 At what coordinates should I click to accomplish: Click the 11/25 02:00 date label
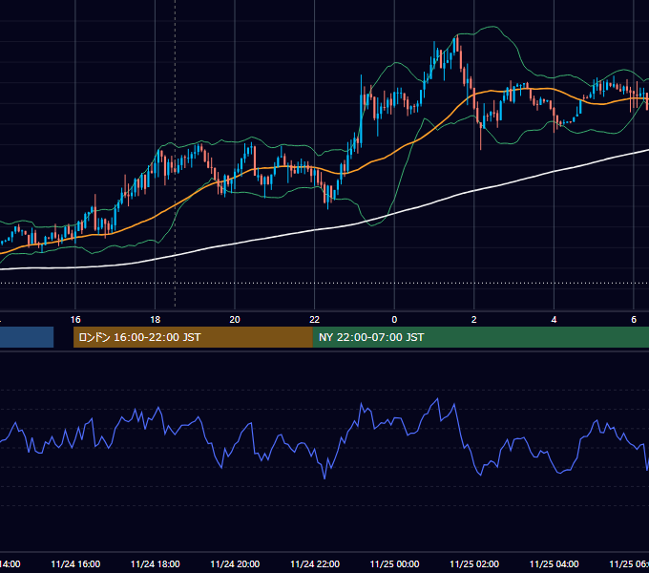[x=474, y=564]
